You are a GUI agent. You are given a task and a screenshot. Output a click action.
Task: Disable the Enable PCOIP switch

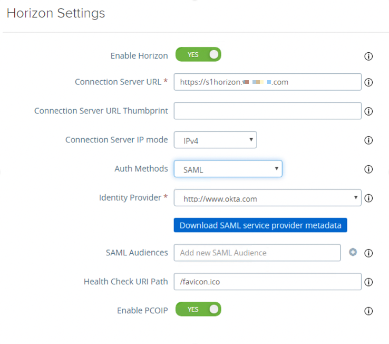pos(198,309)
